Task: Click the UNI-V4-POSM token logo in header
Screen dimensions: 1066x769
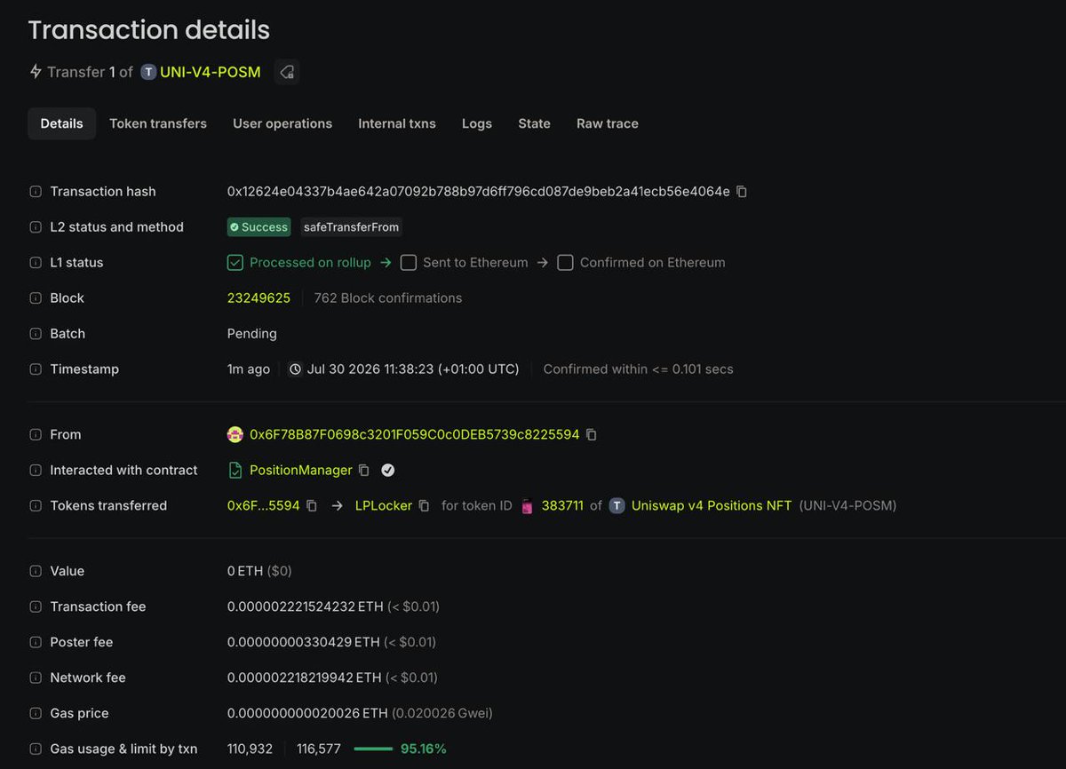Action: click(148, 72)
